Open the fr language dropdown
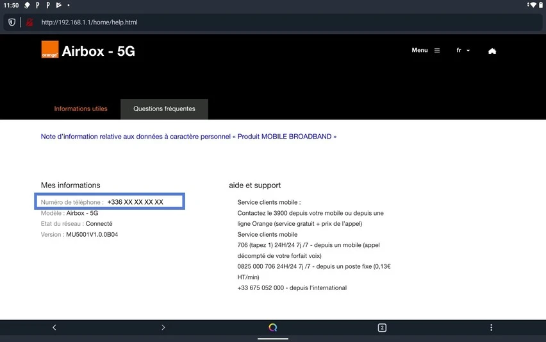Screen dimensions: 546x342 463,51
